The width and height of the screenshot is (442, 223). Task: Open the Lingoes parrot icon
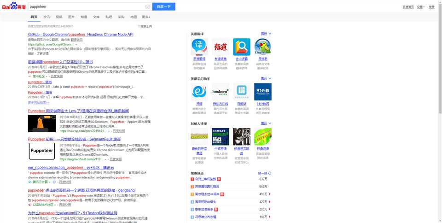click(x=263, y=47)
